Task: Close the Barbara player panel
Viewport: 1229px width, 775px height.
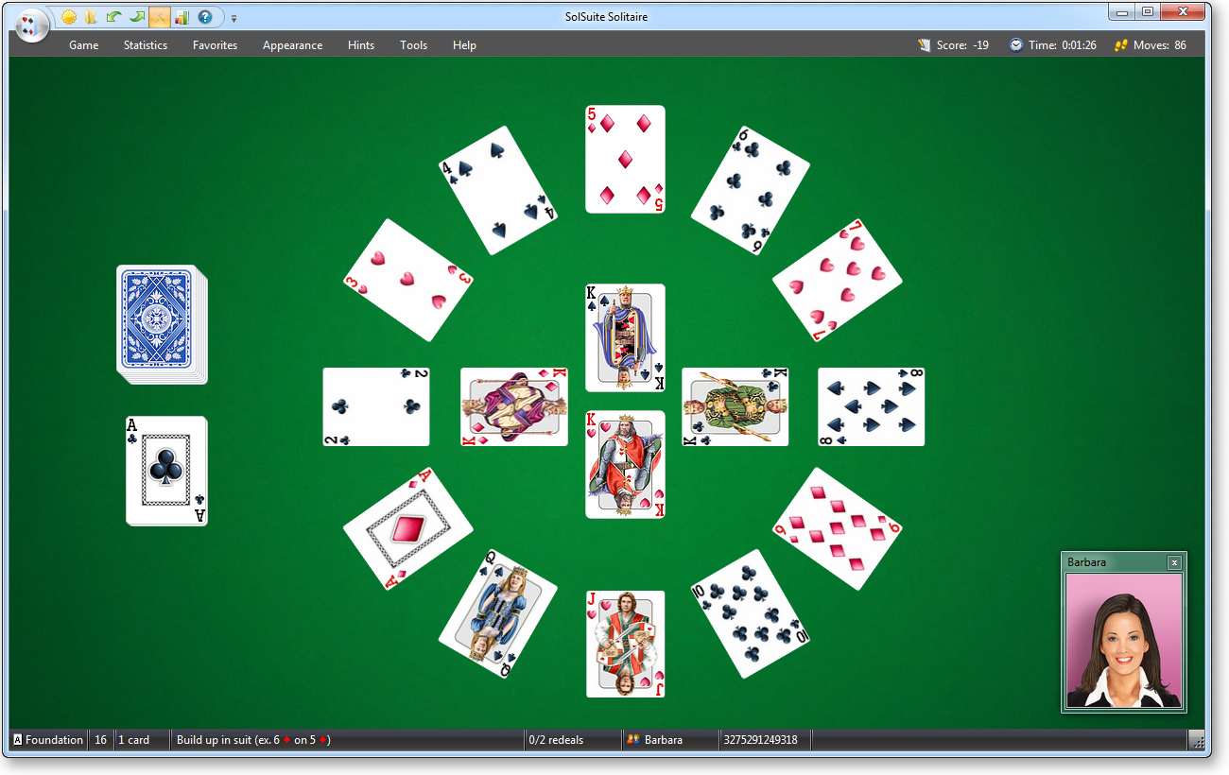Action: 1174,563
